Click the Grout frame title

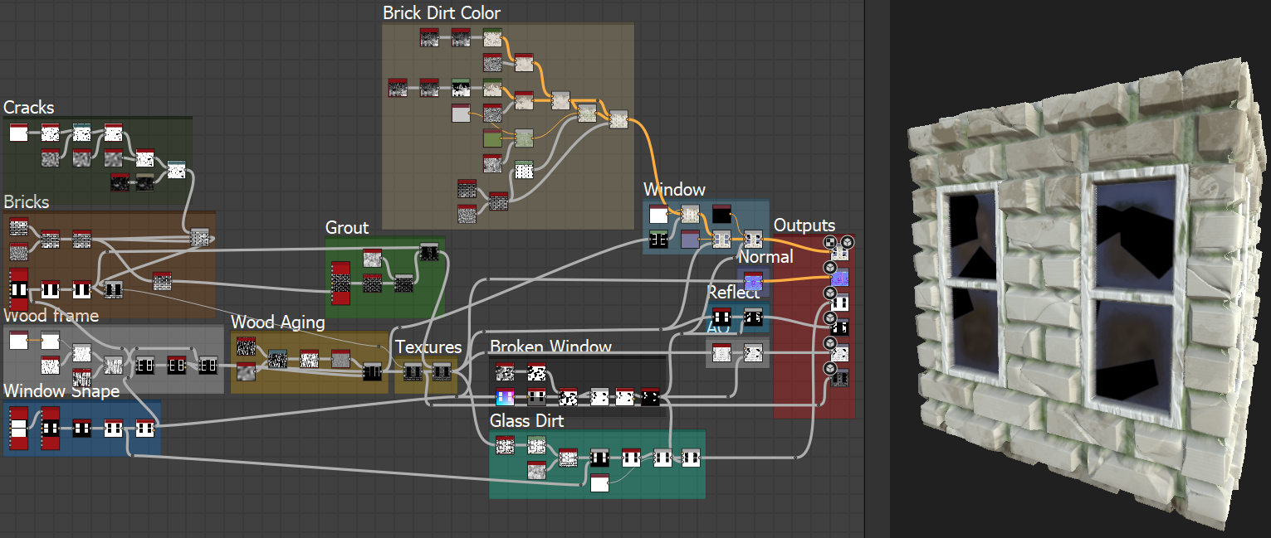(347, 227)
